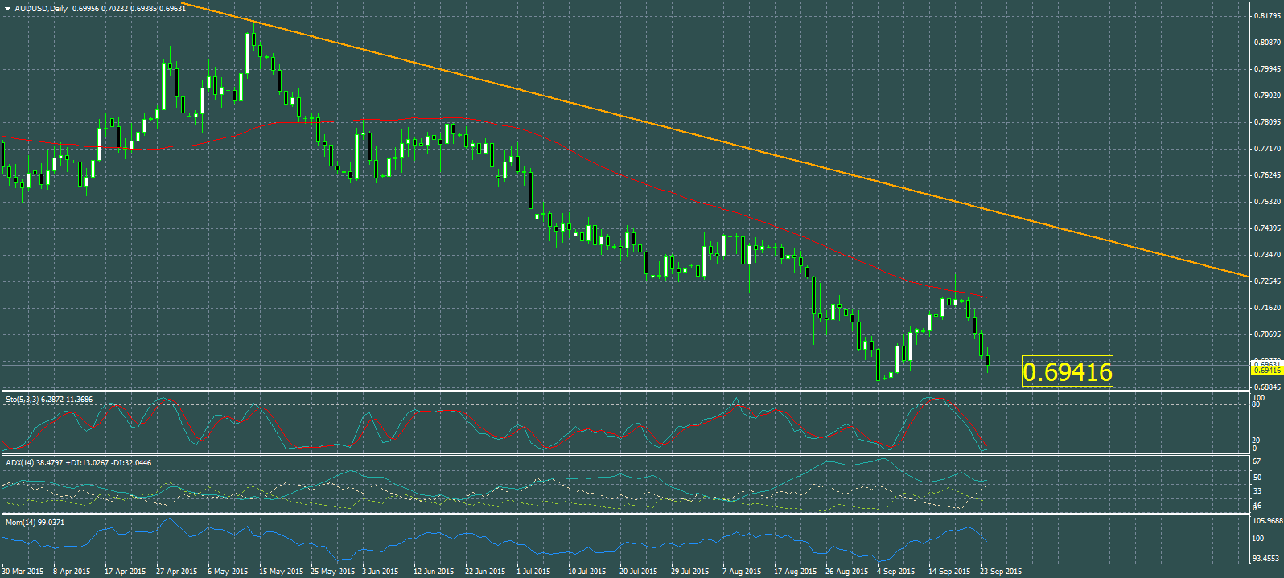
Task: Click the 105.9688 Momentum scale value
Action: tap(1267, 521)
